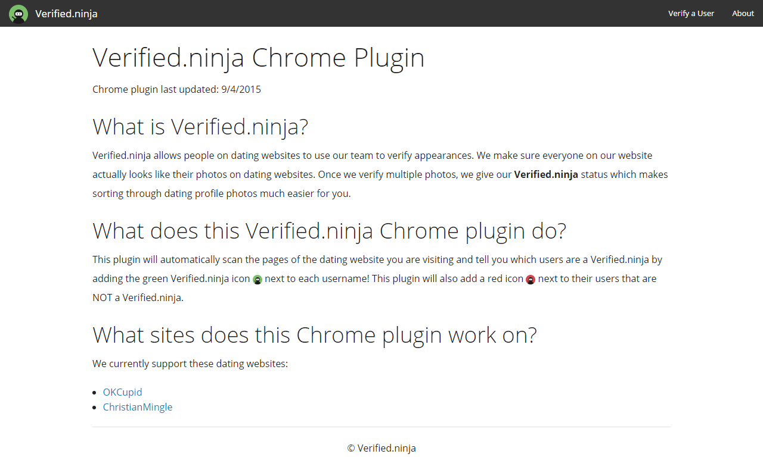
Task: Click the green ninja logo in navbar
Action: (18, 14)
